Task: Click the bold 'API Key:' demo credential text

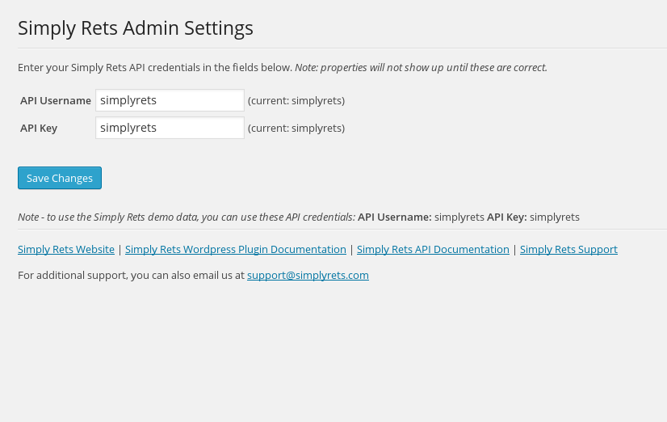Action: (506, 217)
